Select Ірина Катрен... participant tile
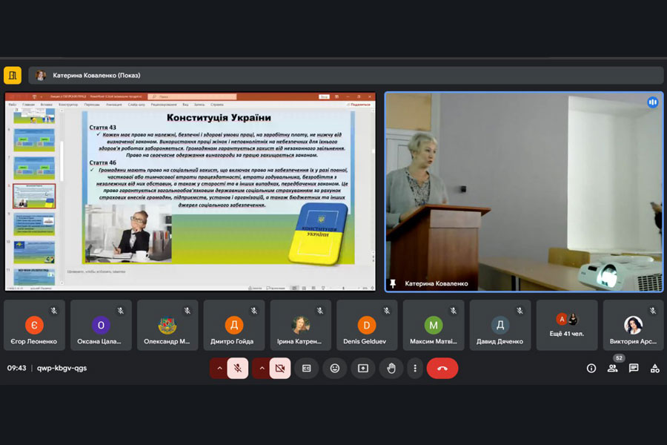This screenshot has width=667, height=445. 301,325
